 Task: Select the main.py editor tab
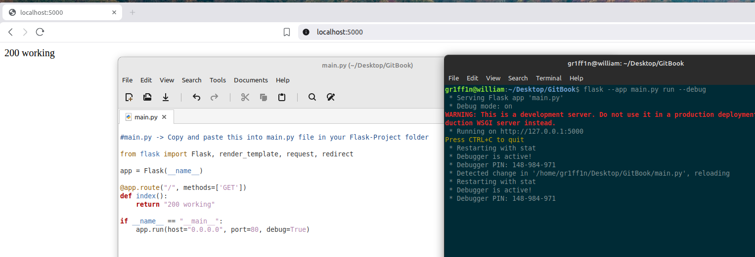point(145,117)
